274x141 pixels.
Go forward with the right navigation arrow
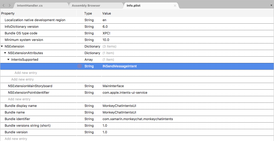pos(10,5)
